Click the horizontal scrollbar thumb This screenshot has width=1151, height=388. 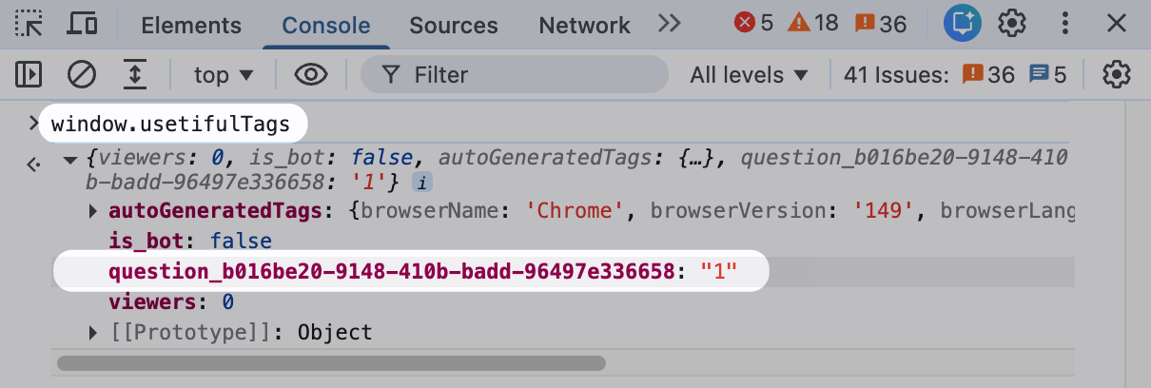tap(331, 362)
